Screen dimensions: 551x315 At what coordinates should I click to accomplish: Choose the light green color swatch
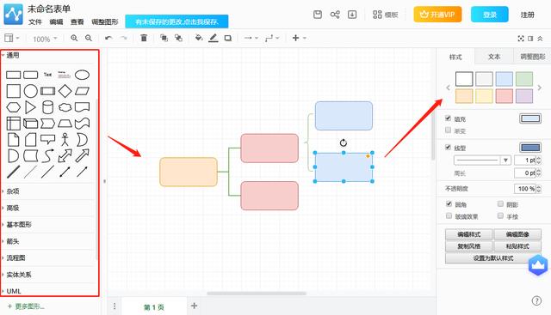click(x=524, y=79)
